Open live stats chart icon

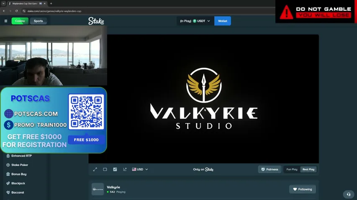[115, 170]
